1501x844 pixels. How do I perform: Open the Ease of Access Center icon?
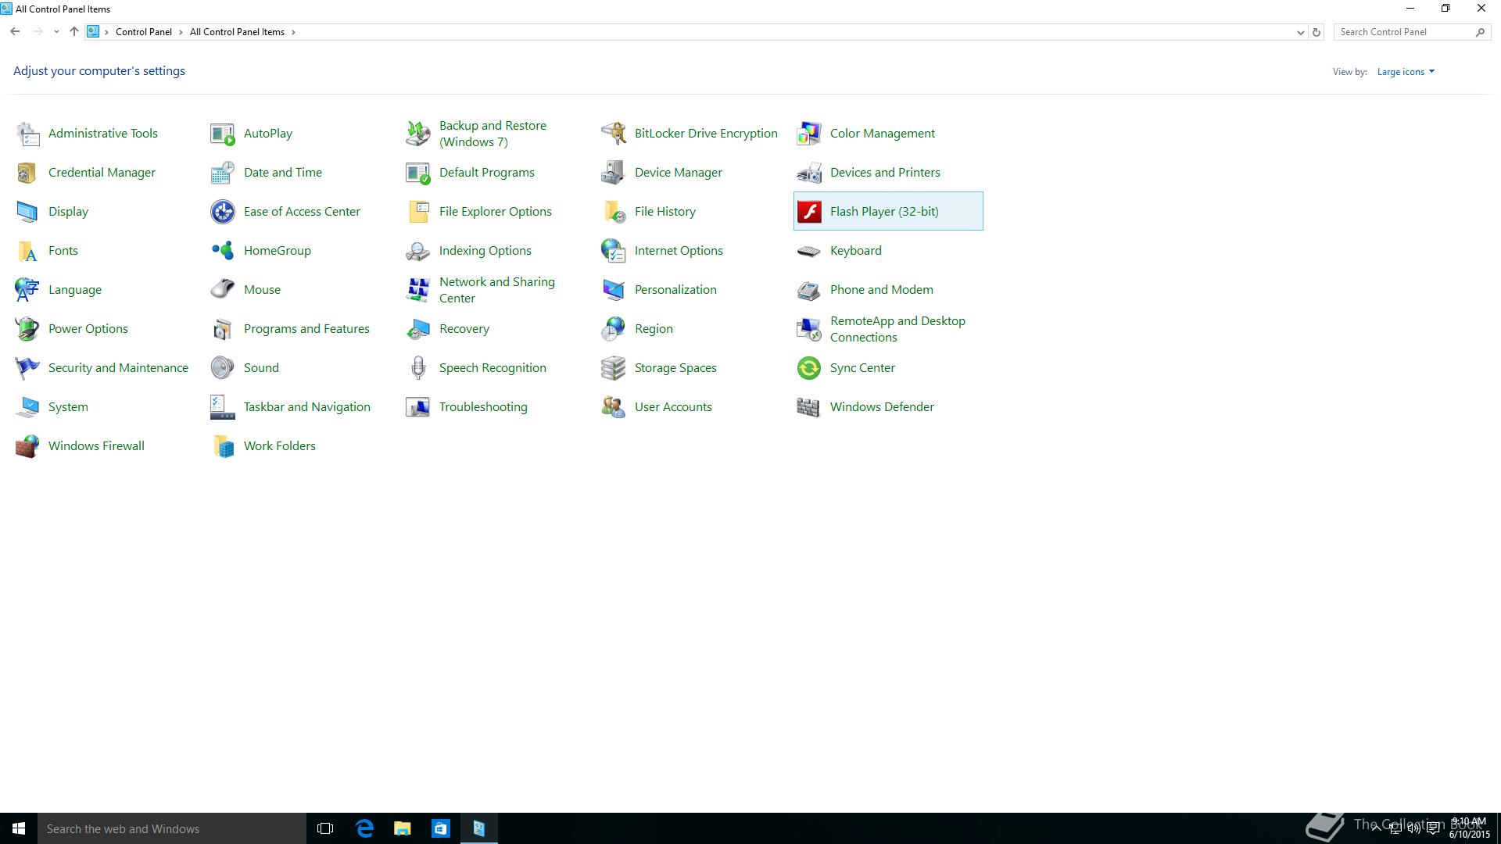(223, 212)
